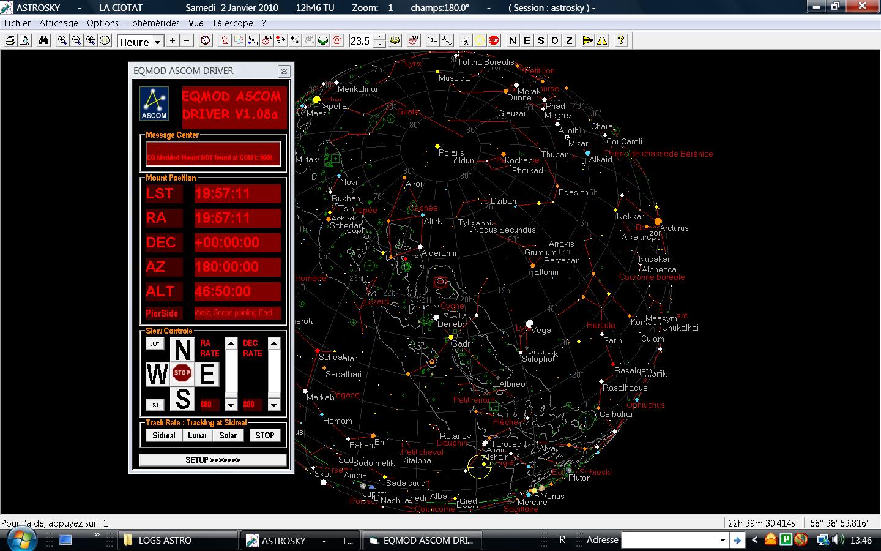Click the red concentric target icon
The image size is (881, 551).
337,40
